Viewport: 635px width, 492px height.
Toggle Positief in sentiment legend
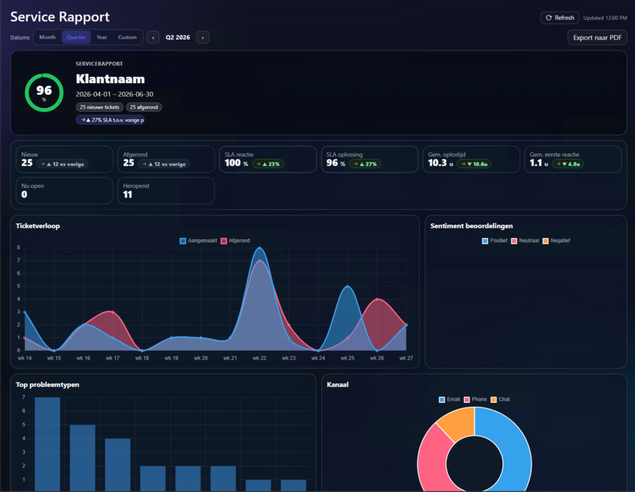[494, 241]
